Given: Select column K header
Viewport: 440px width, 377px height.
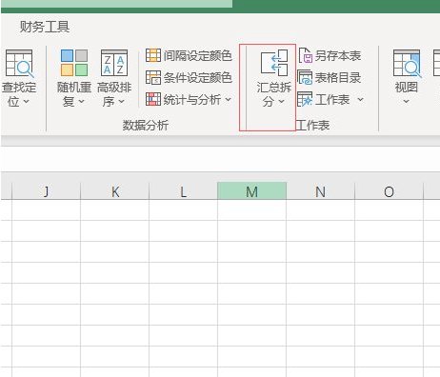Looking at the screenshot, I should tap(115, 191).
